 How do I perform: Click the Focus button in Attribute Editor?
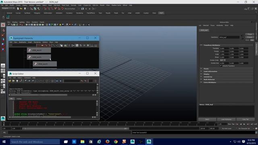[x=250, y=34]
